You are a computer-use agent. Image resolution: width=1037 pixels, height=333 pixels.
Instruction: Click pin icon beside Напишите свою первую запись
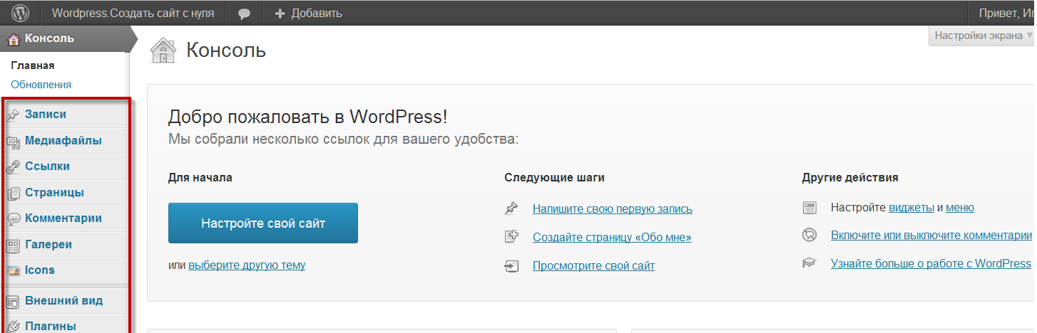tap(511, 208)
